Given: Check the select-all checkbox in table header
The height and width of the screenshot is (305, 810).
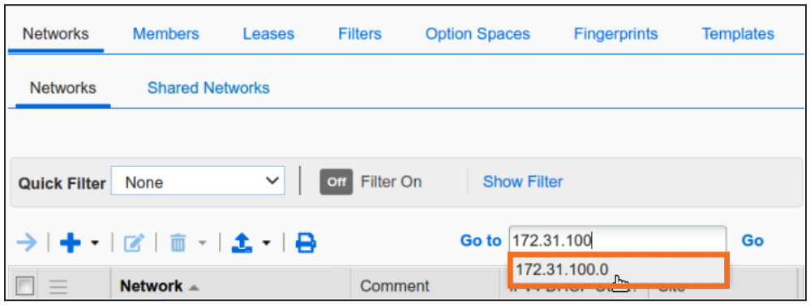Looking at the screenshot, I should click(25, 286).
